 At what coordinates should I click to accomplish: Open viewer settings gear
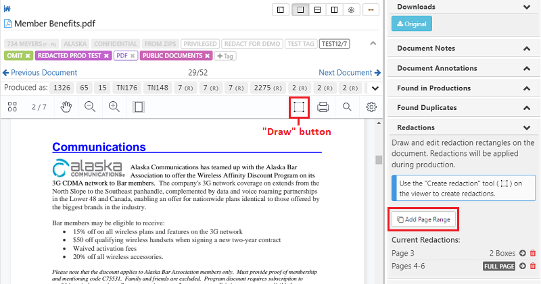[x=371, y=107]
